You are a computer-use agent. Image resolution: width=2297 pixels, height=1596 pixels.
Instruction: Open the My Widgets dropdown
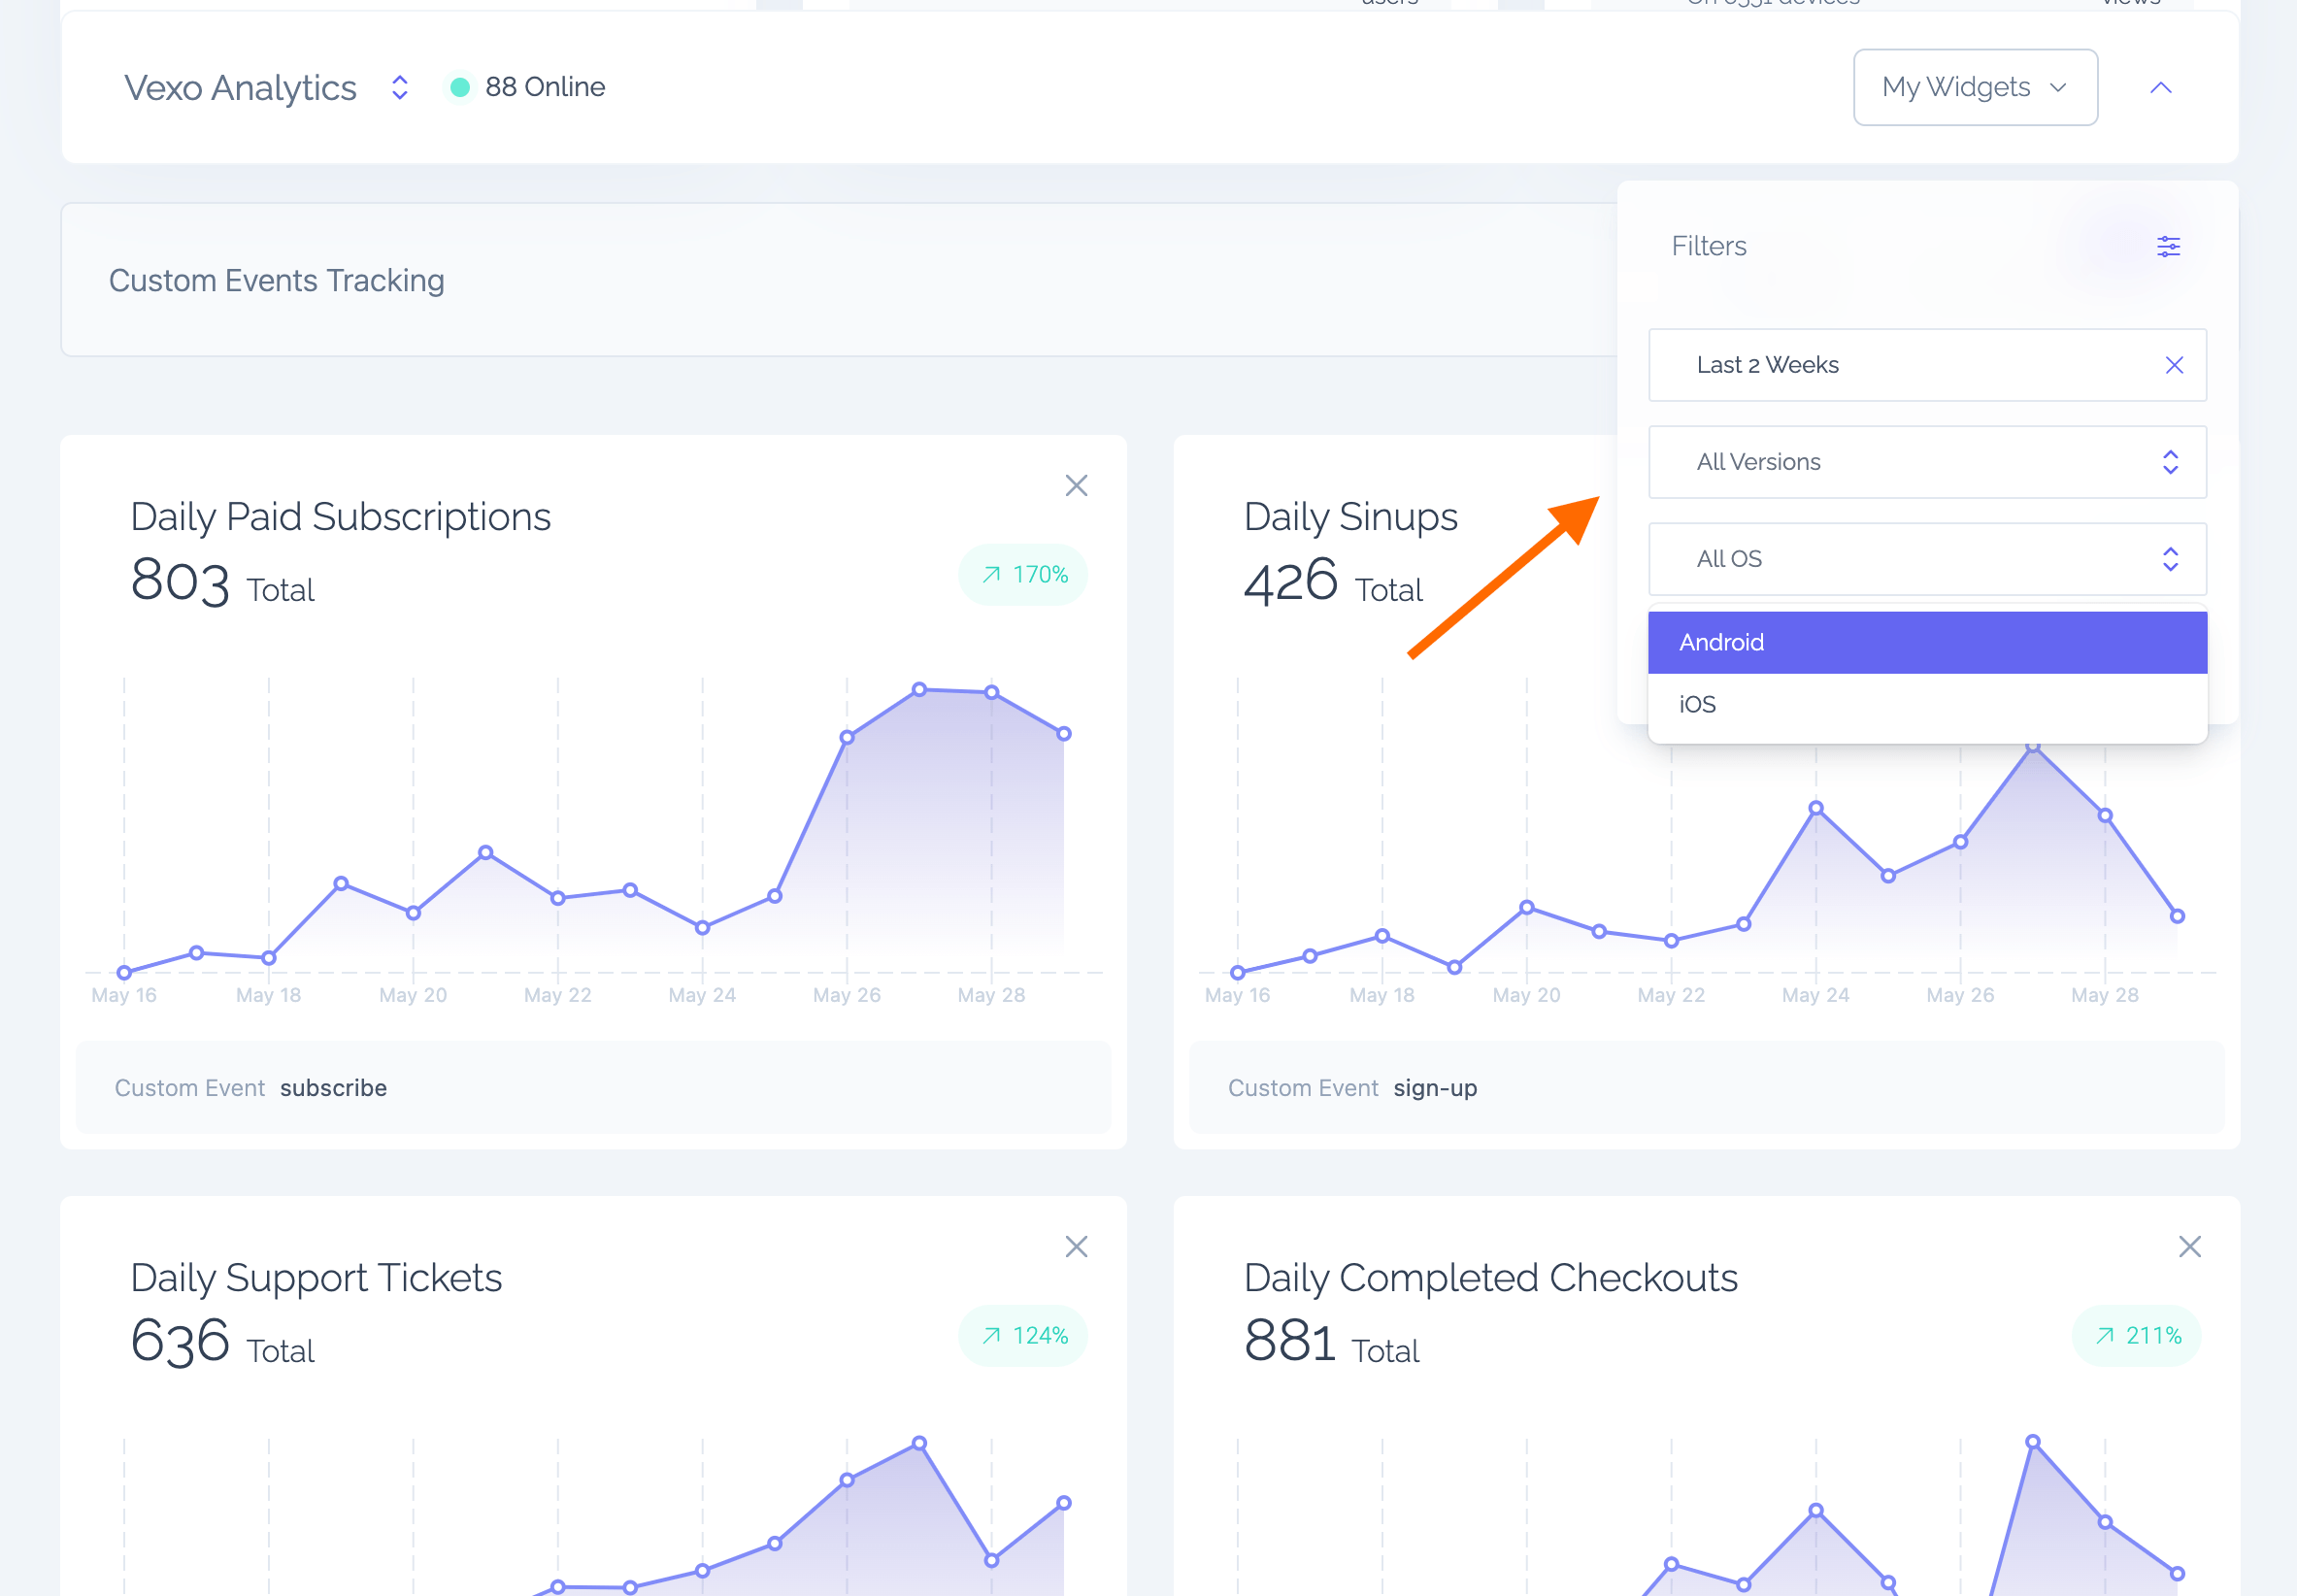tap(1975, 87)
